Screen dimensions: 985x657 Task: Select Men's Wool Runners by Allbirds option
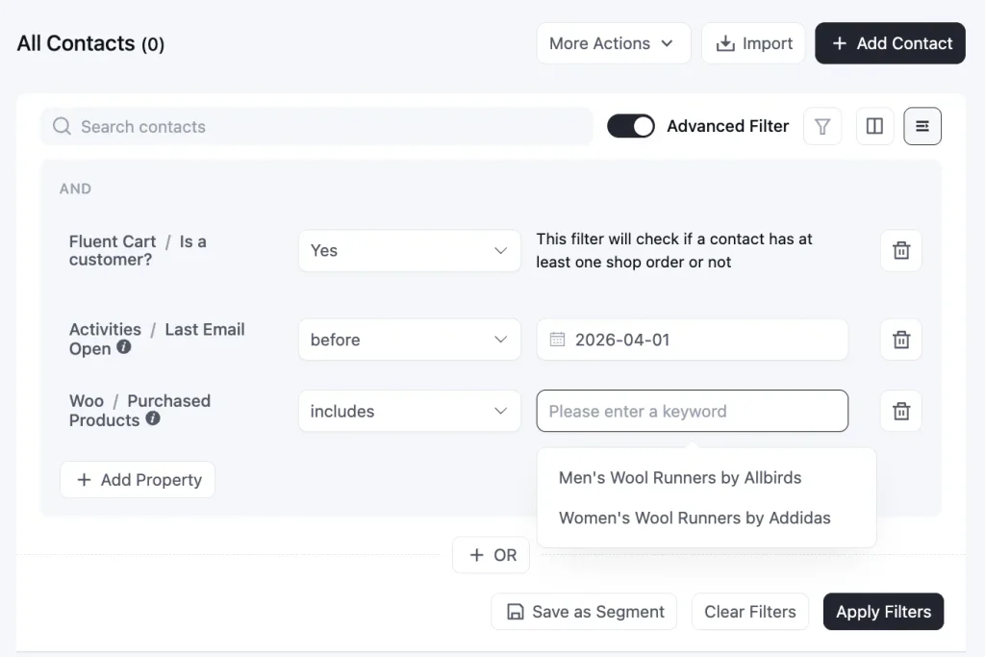coord(680,478)
